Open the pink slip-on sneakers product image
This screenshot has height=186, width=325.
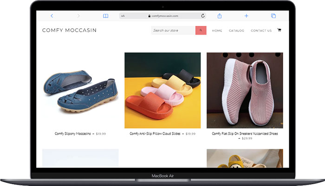point(245,90)
